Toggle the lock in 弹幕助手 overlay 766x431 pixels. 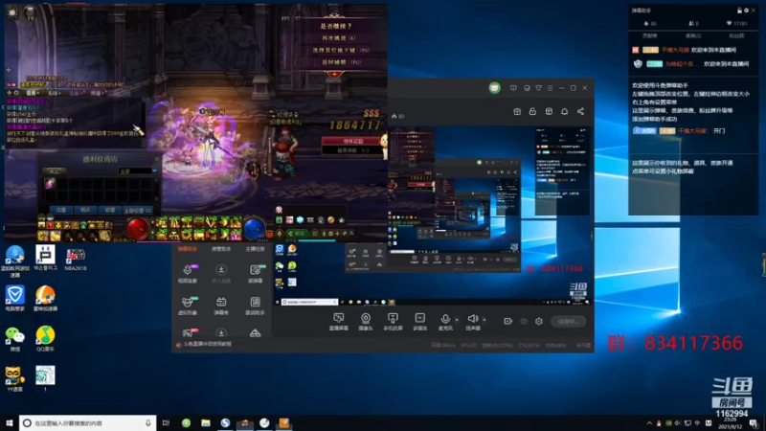tap(739, 11)
